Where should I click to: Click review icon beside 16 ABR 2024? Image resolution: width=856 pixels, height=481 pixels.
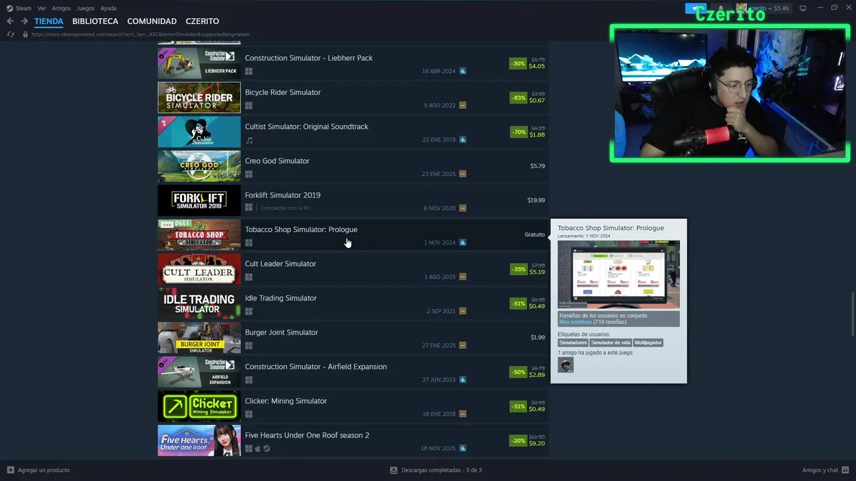(463, 71)
